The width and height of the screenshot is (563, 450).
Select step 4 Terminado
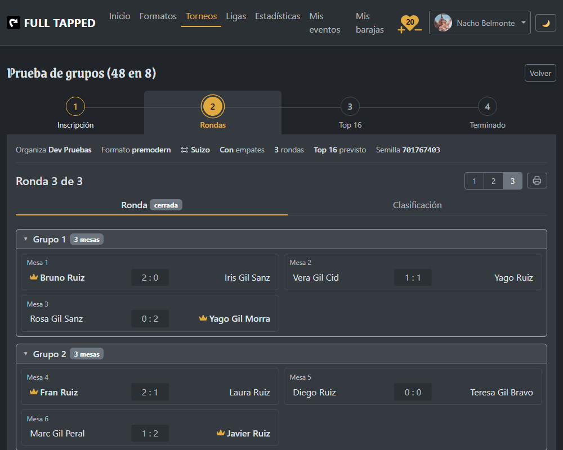(x=487, y=113)
